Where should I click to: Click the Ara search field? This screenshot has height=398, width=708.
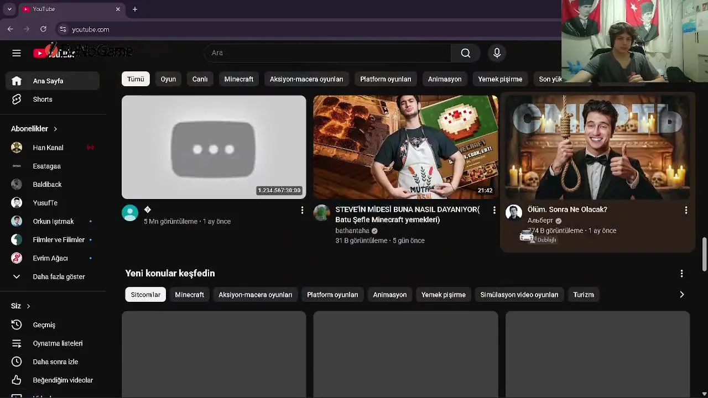pos(327,53)
